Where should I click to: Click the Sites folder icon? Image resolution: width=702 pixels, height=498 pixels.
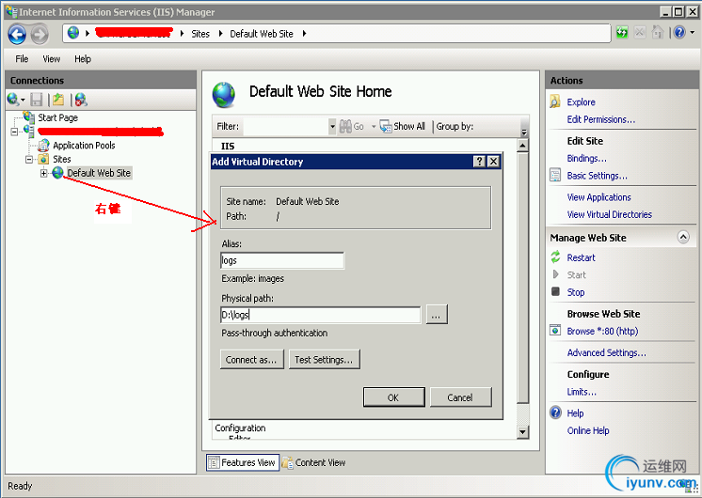pos(43,159)
